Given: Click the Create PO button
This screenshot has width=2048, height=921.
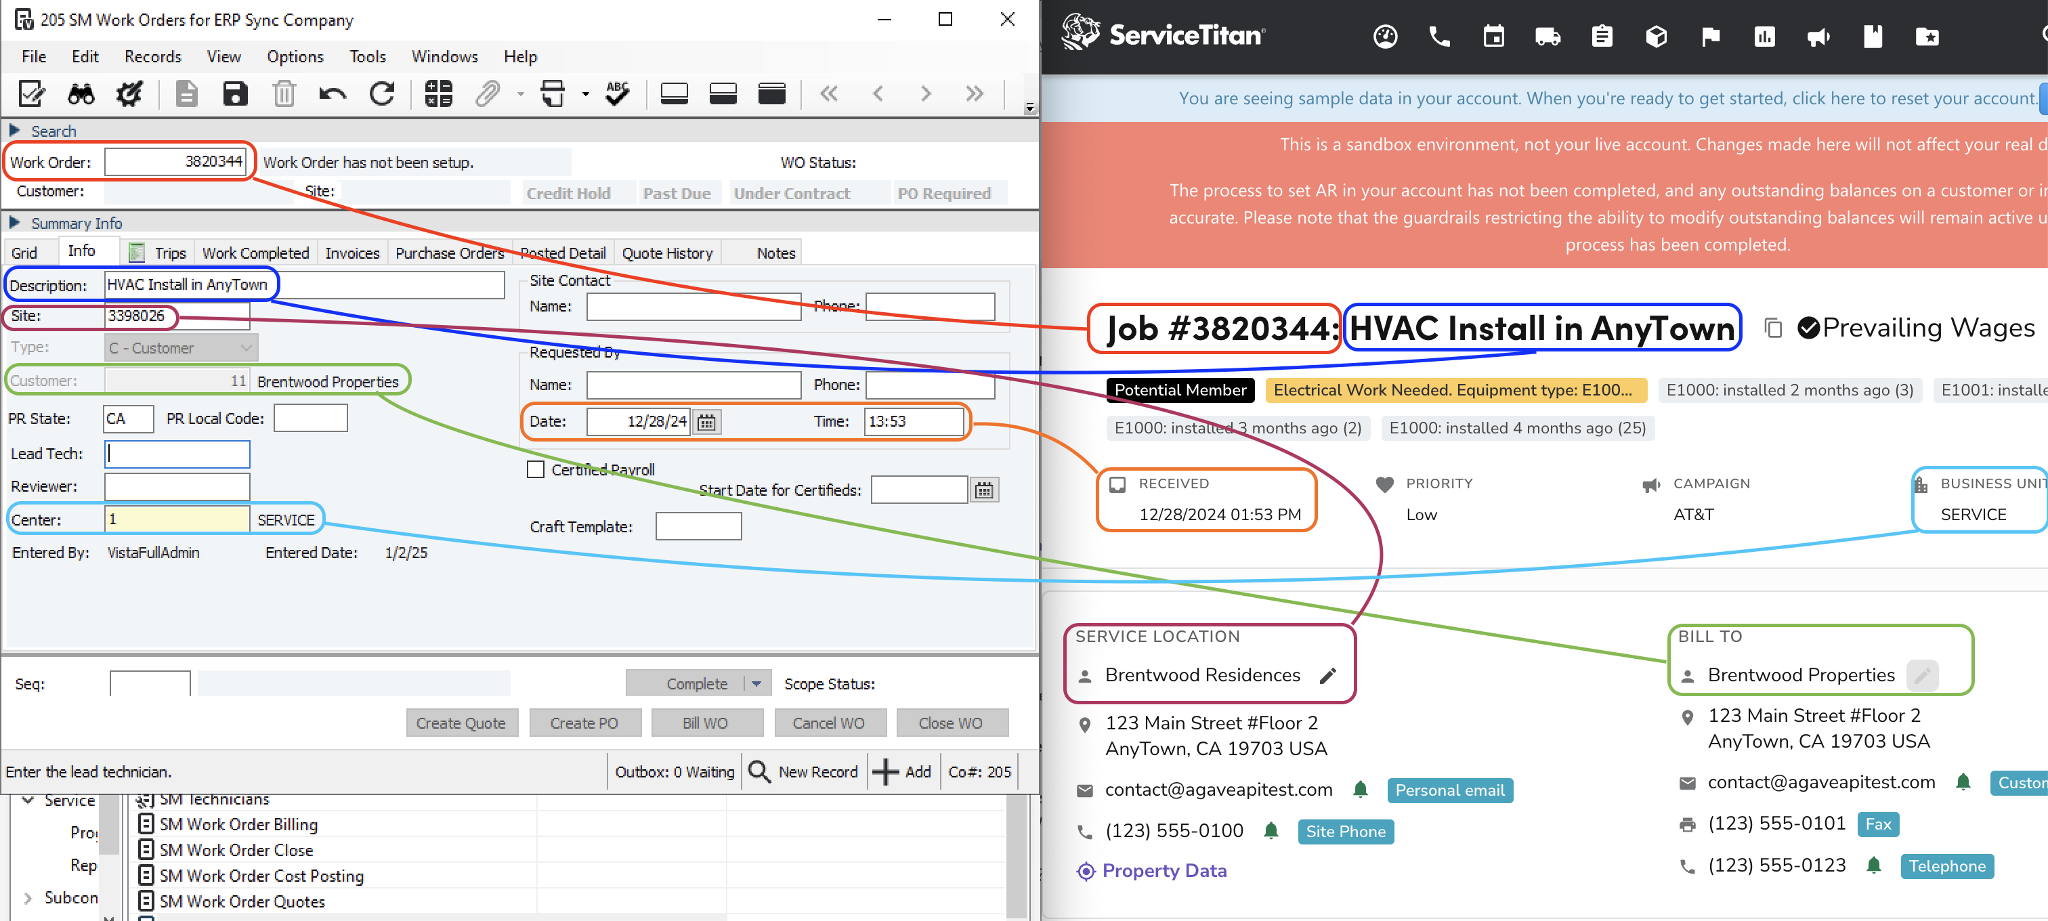Looking at the screenshot, I should coord(584,723).
